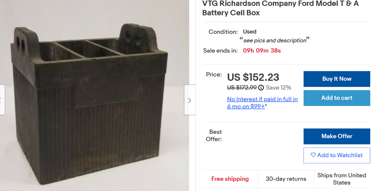This screenshot has width=374, height=191.
Task: Click the Ships from United States label
Action: click(342, 179)
